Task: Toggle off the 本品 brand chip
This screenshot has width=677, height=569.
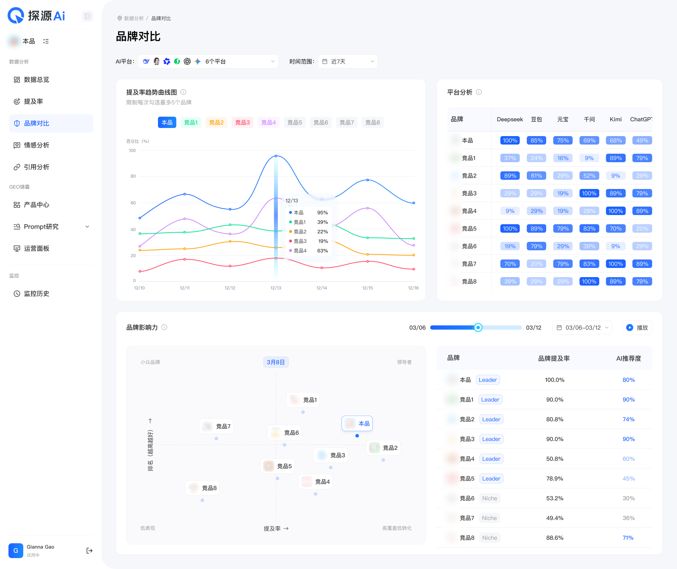Action: pyautogui.click(x=167, y=122)
